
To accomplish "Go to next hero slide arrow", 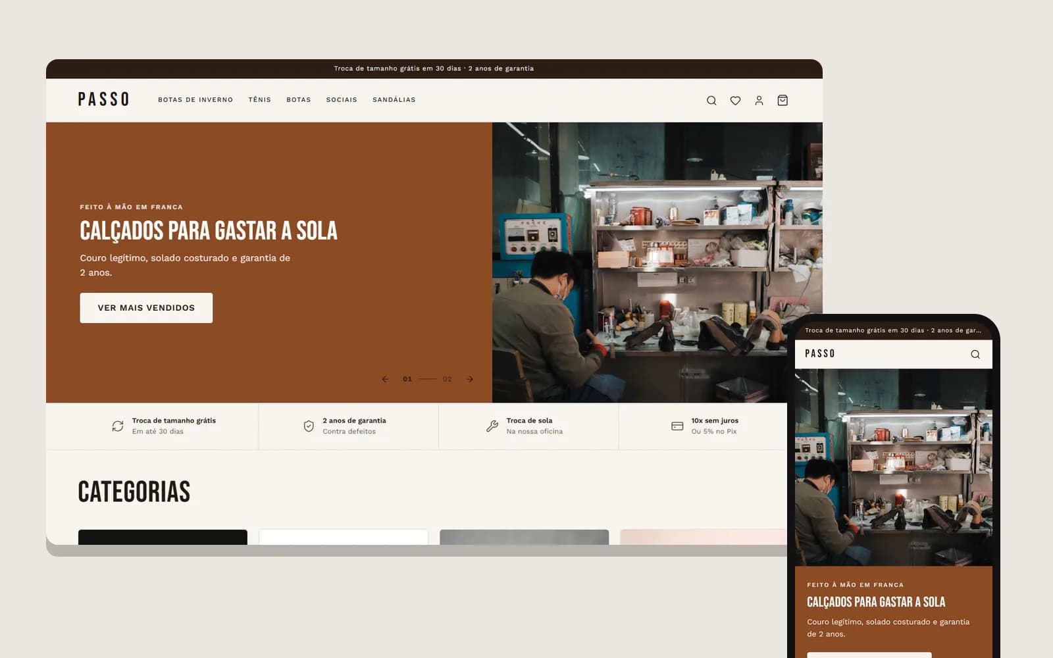I will tap(470, 379).
